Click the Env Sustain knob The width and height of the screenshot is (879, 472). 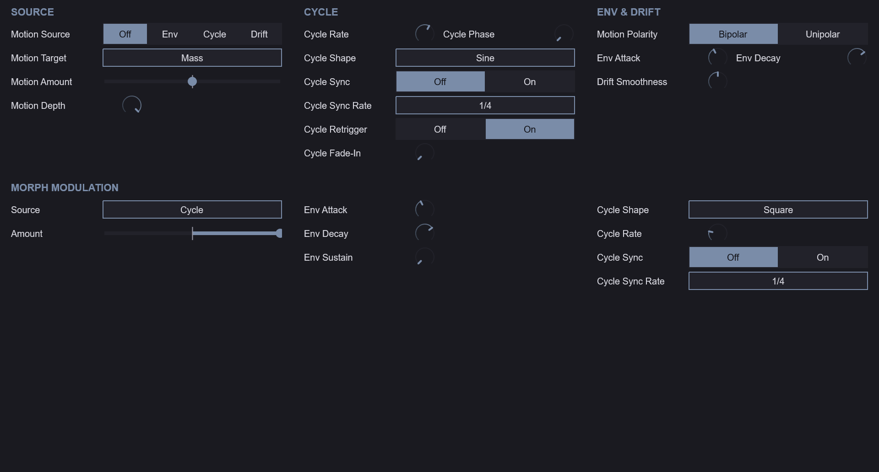[x=424, y=257]
